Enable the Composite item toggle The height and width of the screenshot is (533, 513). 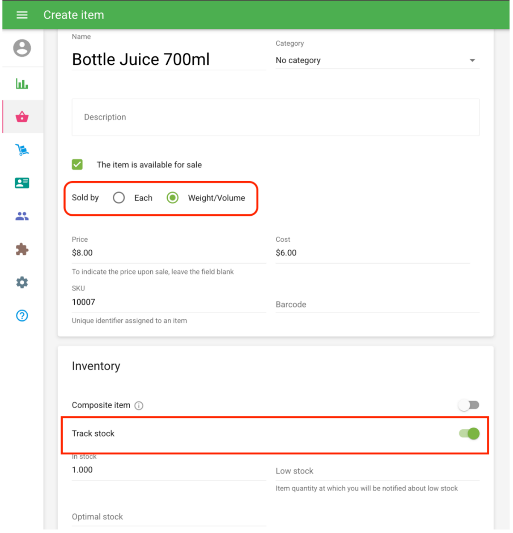[469, 405]
